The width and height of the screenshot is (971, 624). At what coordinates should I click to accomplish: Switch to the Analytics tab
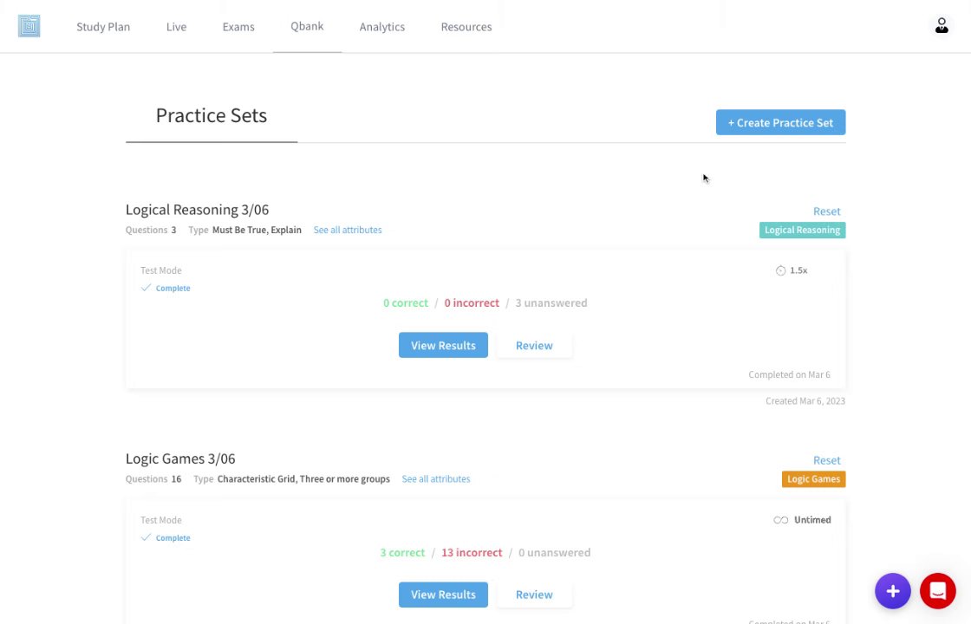tap(382, 27)
